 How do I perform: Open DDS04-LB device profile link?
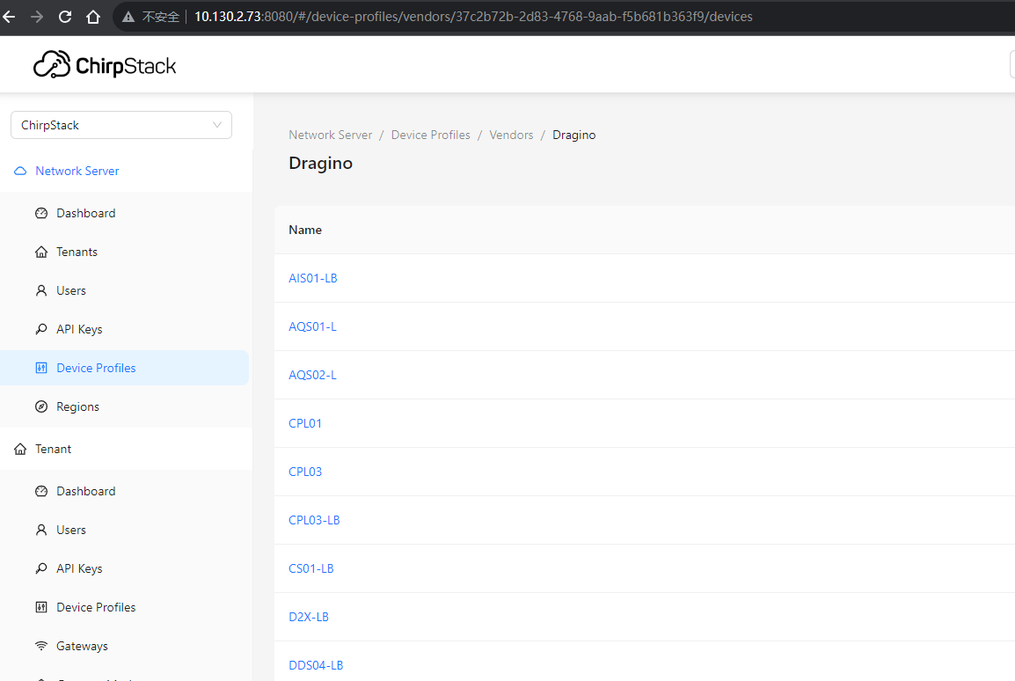click(x=315, y=665)
